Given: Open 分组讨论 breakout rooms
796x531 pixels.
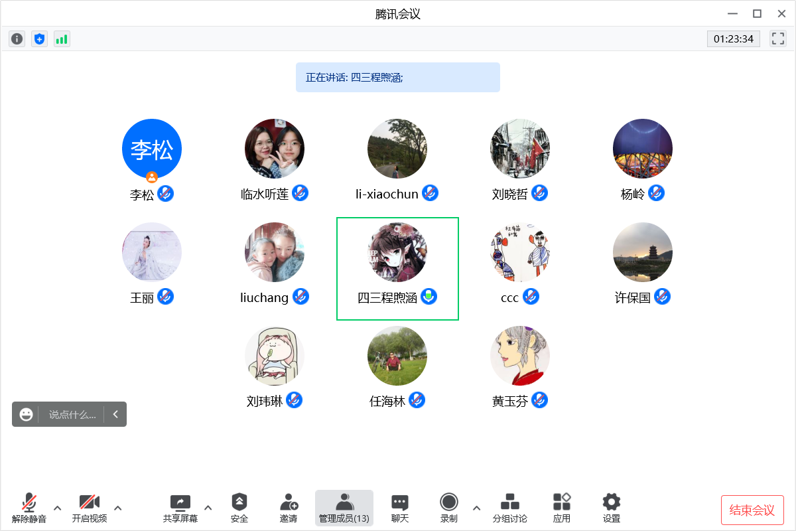Looking at the screenshot, I should 510,509.
